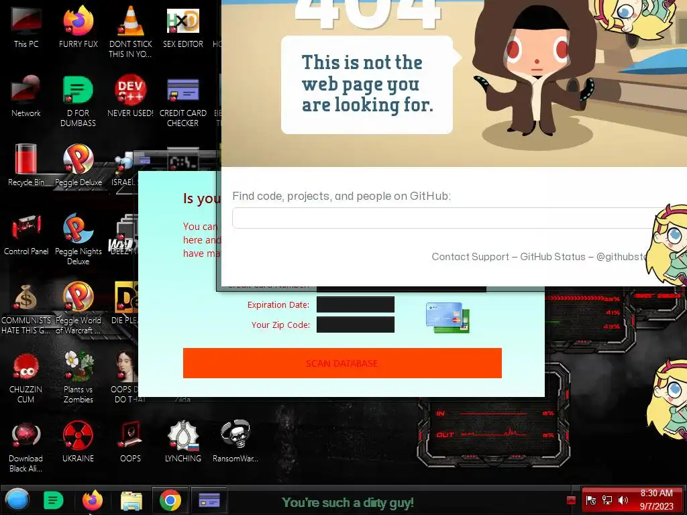The height and width of the screenshot is (515, 687).
Task: Launch Peggle World of Warcraft shortcut
Action: tap(78, 308)
